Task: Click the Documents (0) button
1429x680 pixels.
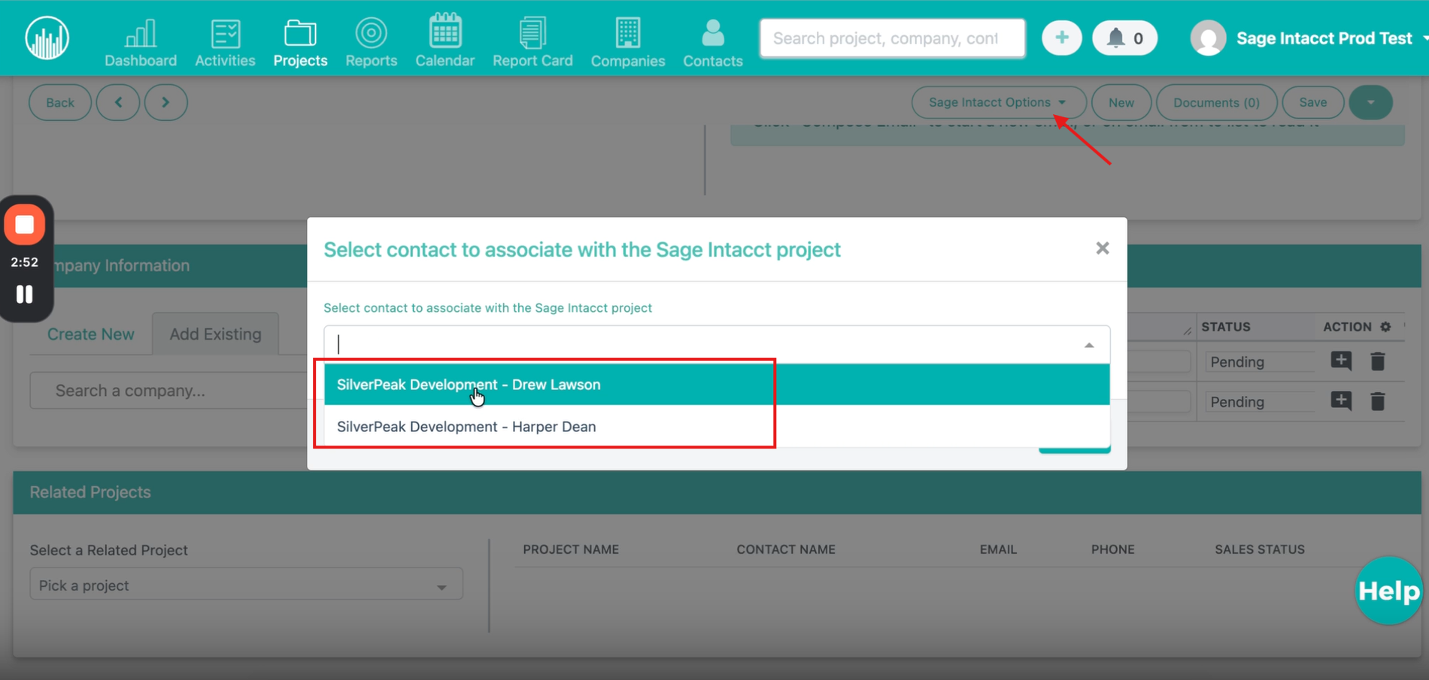Action: tap(1215, 102)
